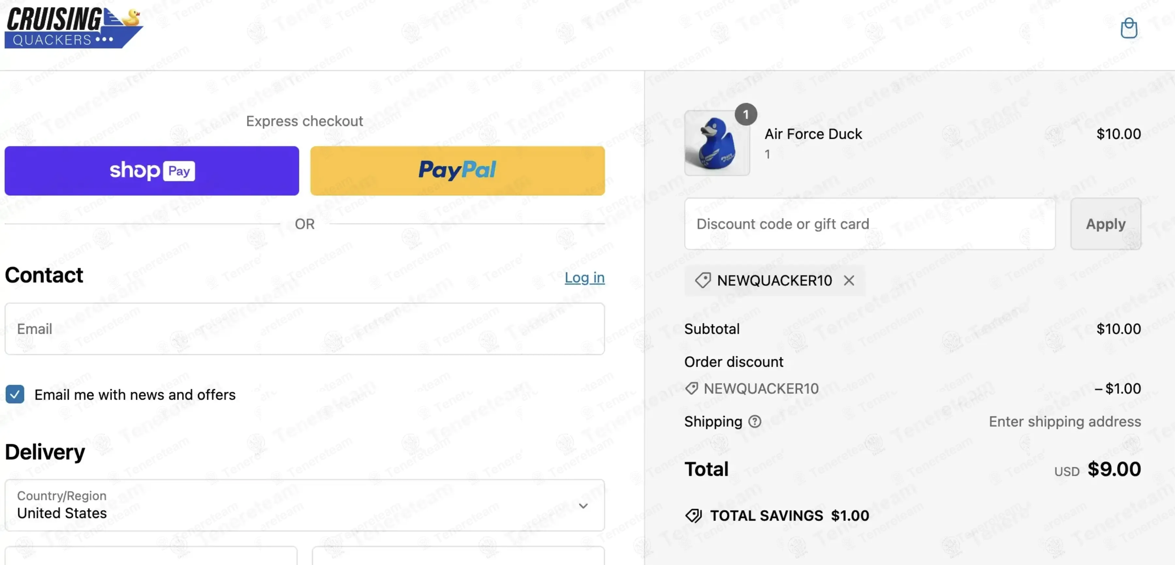The height and width of the screenshot is (565, 1175).
Task: Expand the Country/Region dropdown
Action: [305, 505]
